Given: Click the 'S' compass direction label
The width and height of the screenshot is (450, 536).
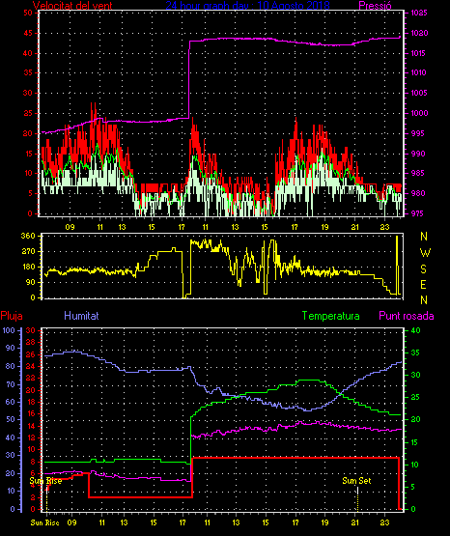Looking at the screenshot, I should pos(423,269).
